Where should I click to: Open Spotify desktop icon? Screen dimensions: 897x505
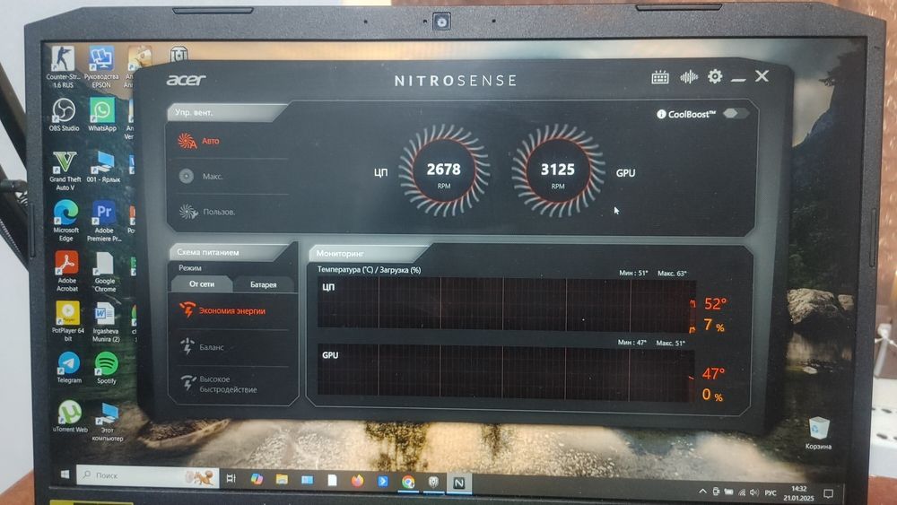(106, 368)
